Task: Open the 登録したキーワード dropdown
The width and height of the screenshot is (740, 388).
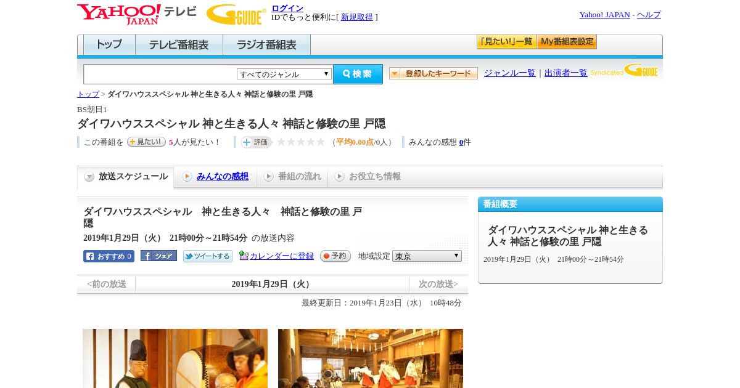Action: pyautogui.click(x=434, y=73)
